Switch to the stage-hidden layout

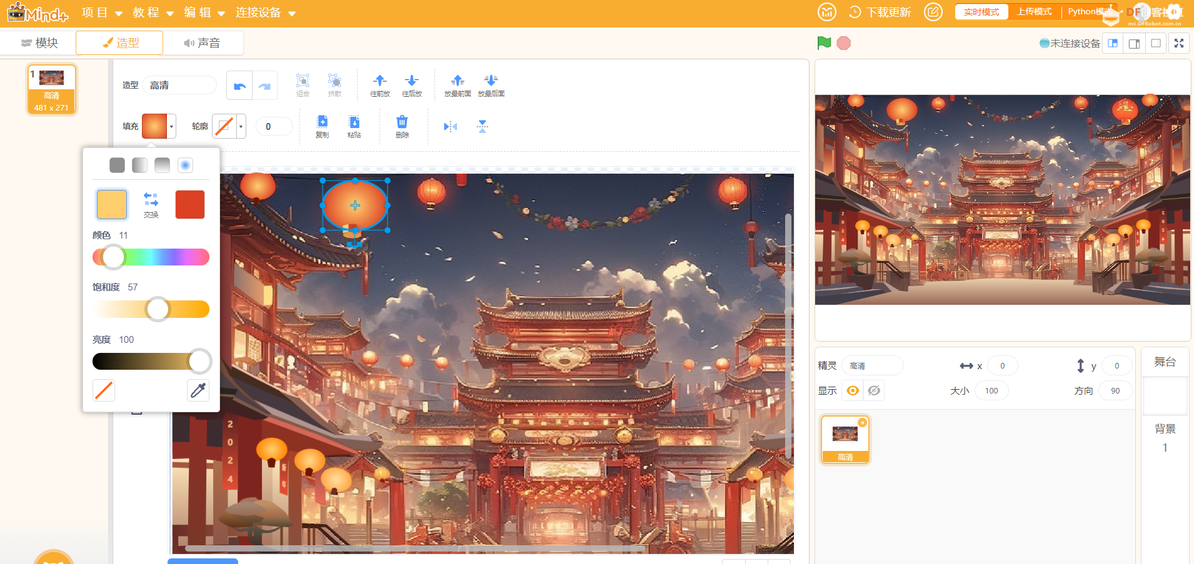(x=1156, y=43)
